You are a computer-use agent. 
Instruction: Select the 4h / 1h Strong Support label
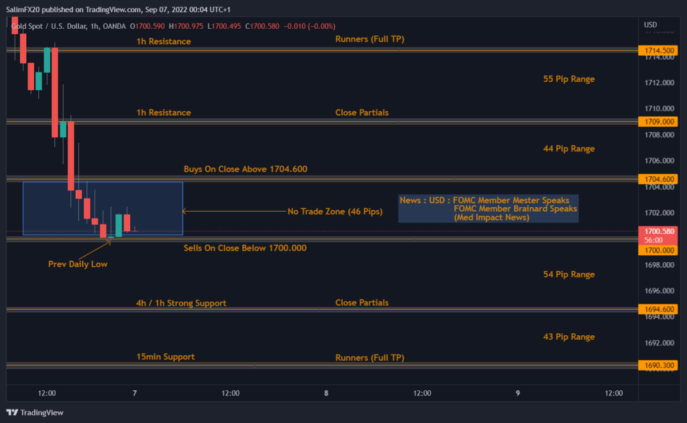[181, 303]
